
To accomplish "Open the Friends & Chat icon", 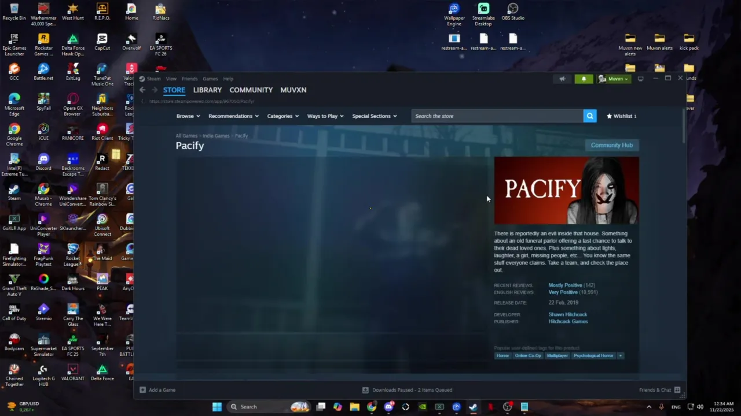I will [677, 390].
